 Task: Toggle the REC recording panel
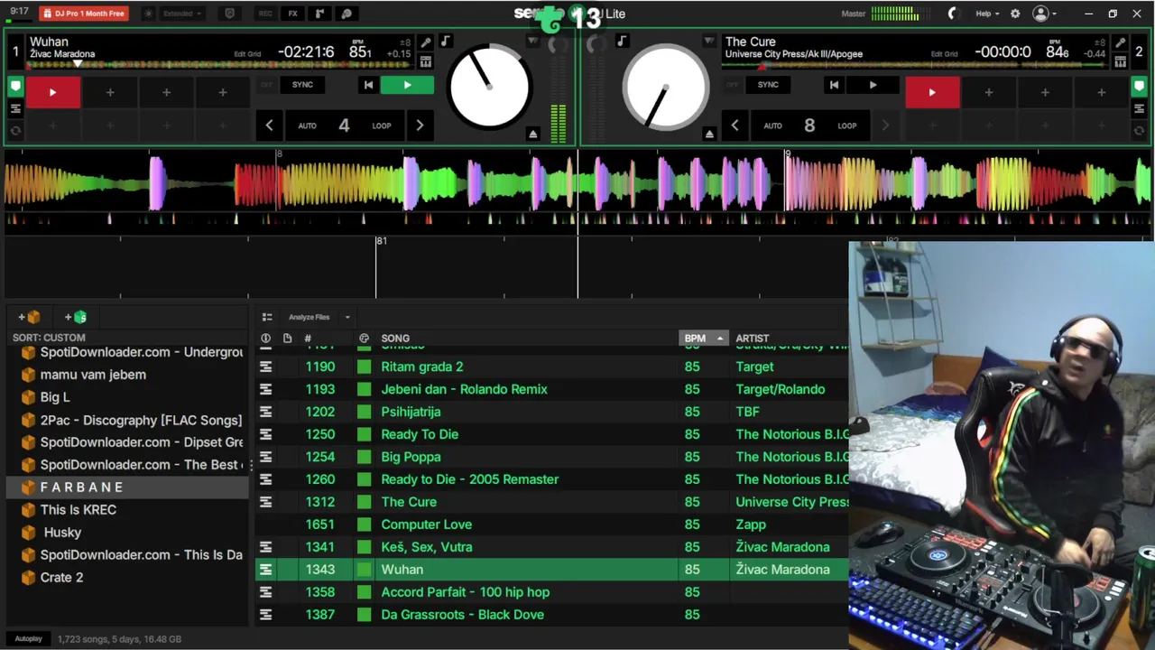click(265, 14)
